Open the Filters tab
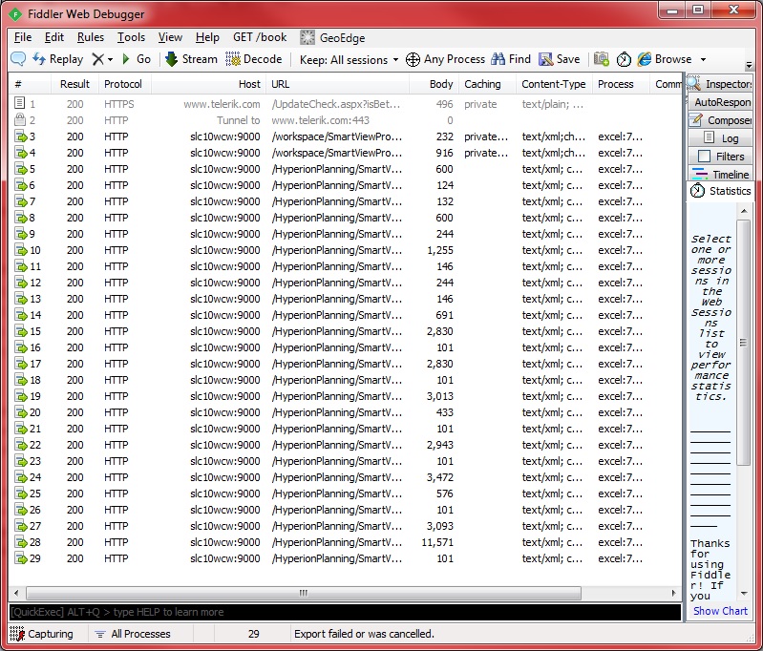Screen dimensions: 763x651 click(x=720, y=157)
